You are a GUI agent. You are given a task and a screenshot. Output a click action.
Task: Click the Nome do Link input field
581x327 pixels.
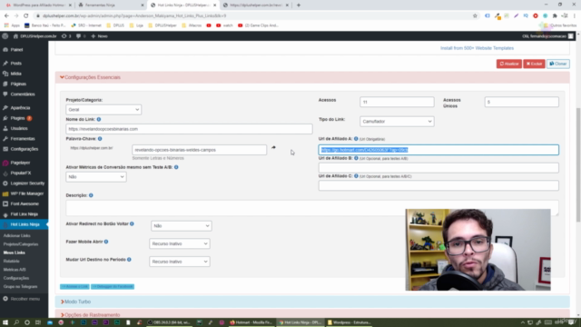coord(189,129)
